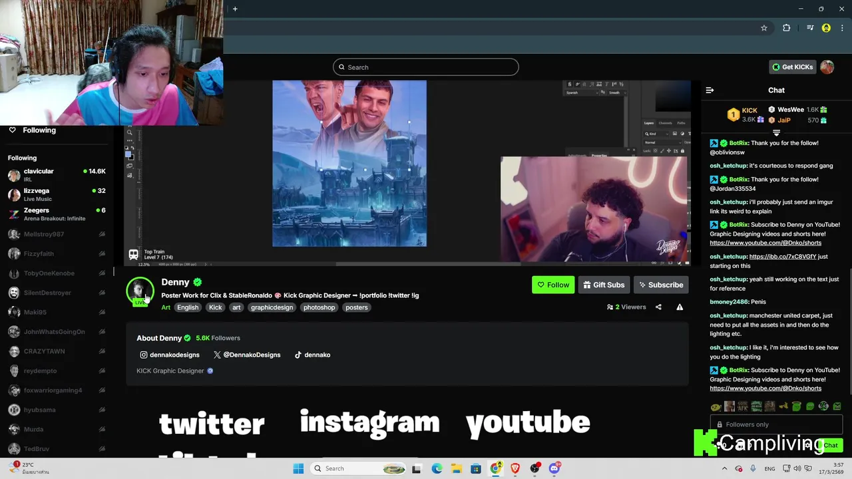
Task: Open YouTube shorts link in first BotRix message
Action: (765, 243)
